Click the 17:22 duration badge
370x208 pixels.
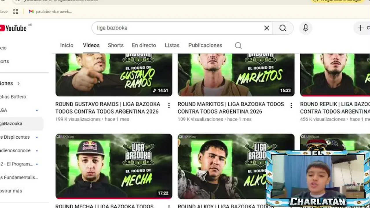click(163, 193)
